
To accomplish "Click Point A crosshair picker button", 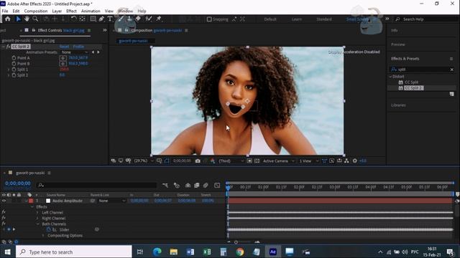I will tap(63, 58).
